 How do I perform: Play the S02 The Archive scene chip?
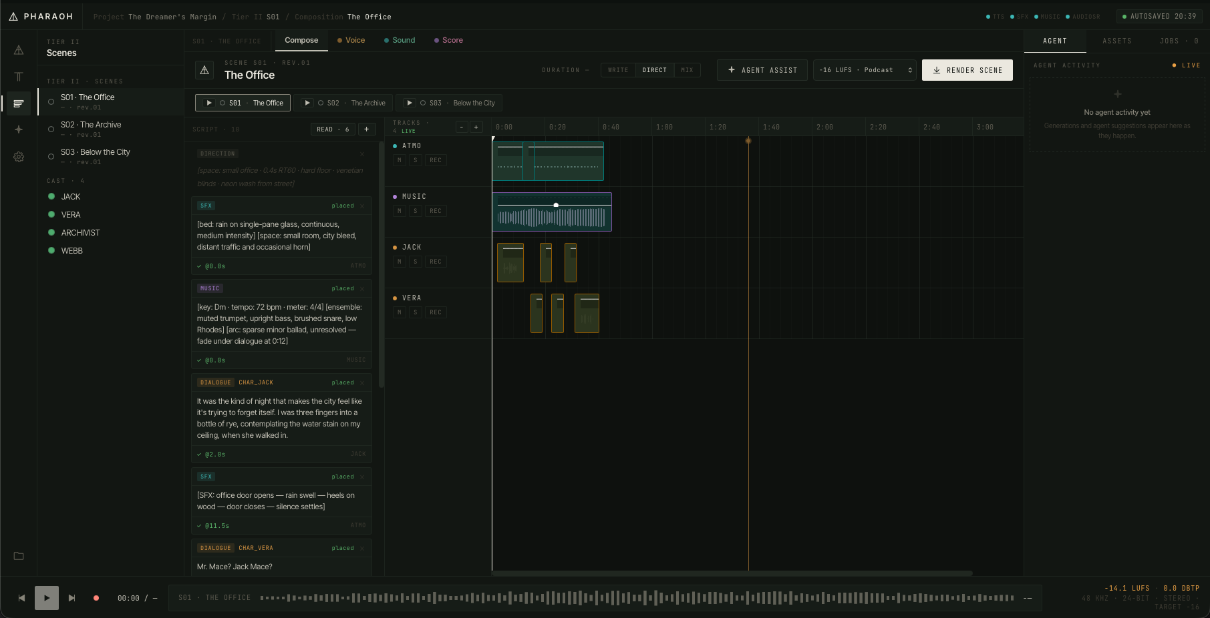pyautogui.click(x=307, y=103)
